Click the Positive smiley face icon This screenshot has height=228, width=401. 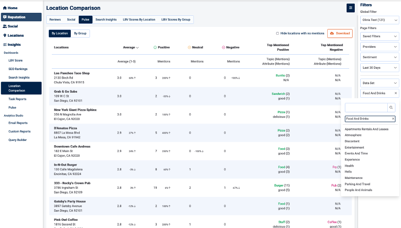[155, 47]
